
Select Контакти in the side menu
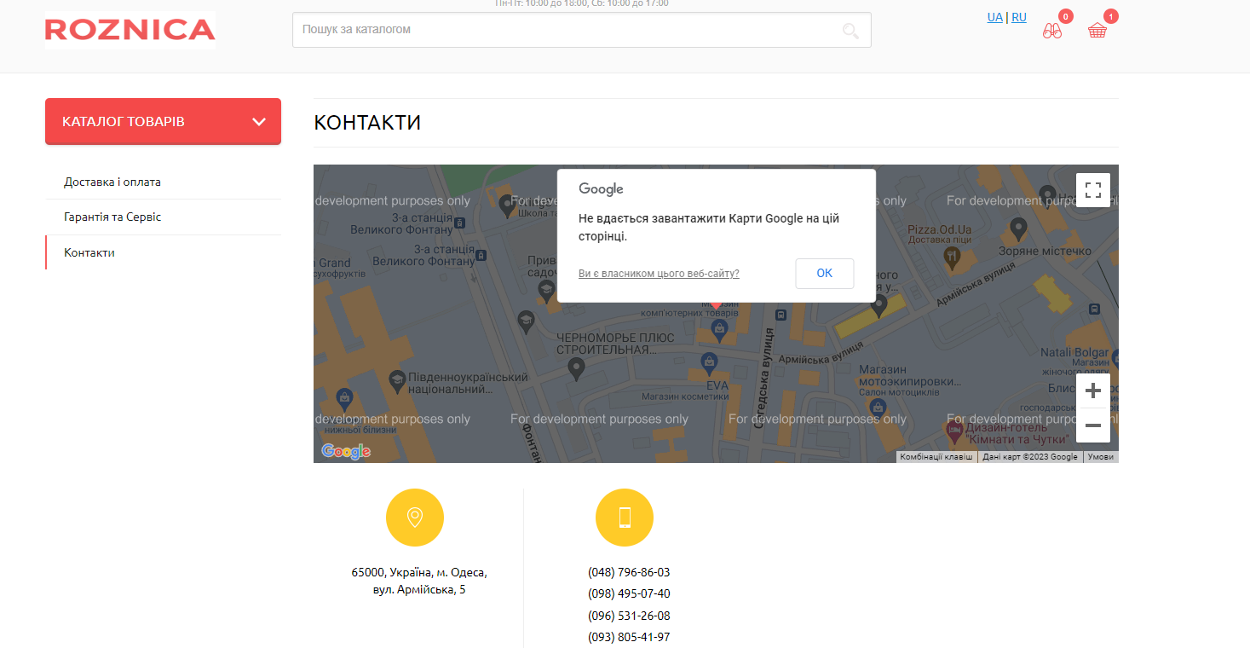(x=89, y=253)
